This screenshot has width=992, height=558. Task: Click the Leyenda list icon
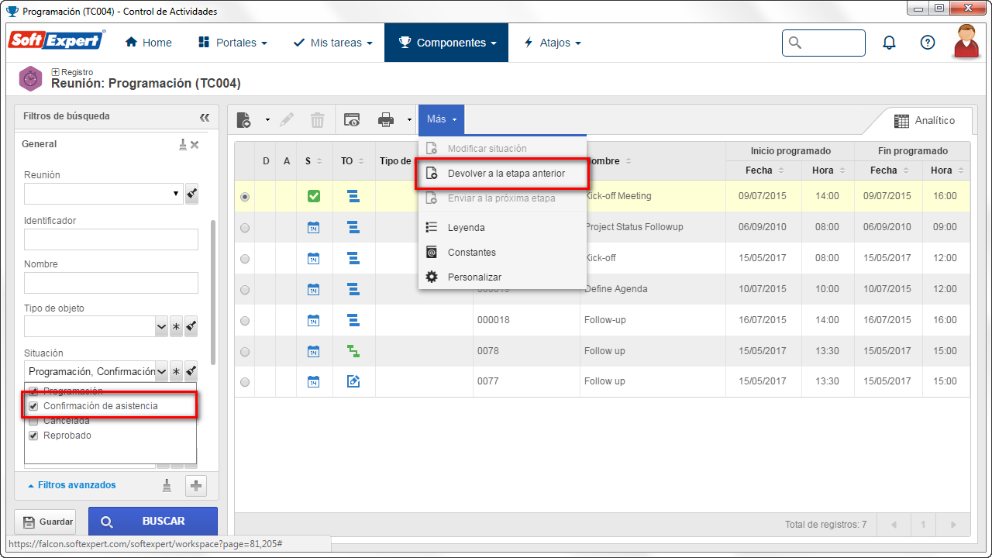tap(432, 228)
